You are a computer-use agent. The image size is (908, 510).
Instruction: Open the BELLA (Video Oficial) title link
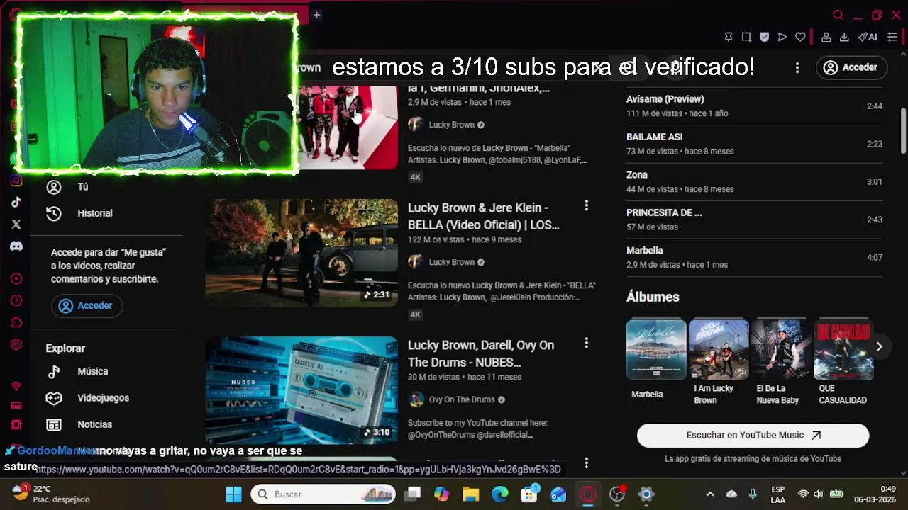click(x=484, y=216)
